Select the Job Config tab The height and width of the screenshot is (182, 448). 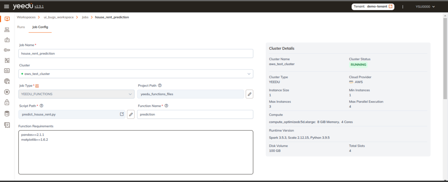[x=40, y=27]
